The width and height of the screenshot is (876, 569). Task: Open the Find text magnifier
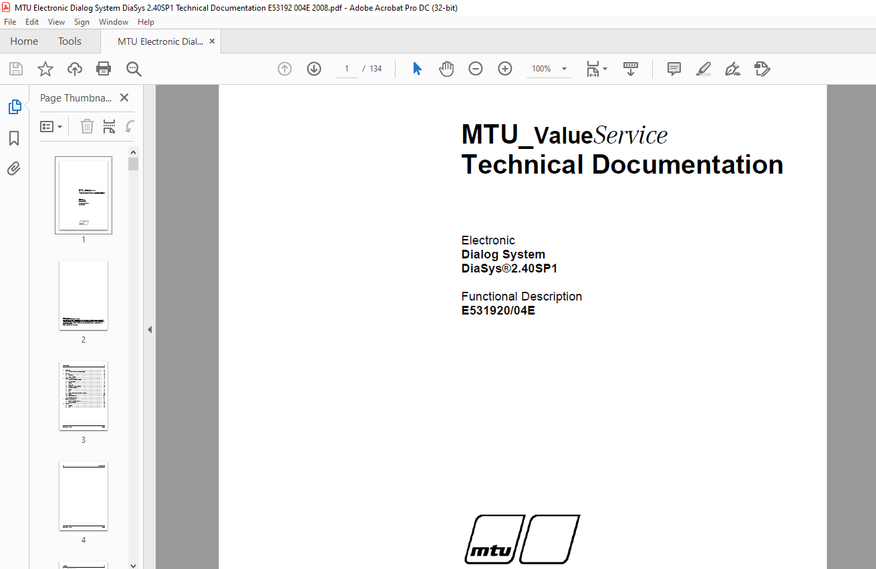134,69
